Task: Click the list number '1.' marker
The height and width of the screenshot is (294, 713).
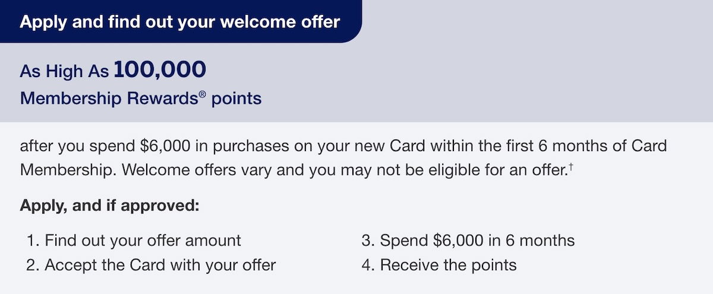Action: click(x=33, y=241)
